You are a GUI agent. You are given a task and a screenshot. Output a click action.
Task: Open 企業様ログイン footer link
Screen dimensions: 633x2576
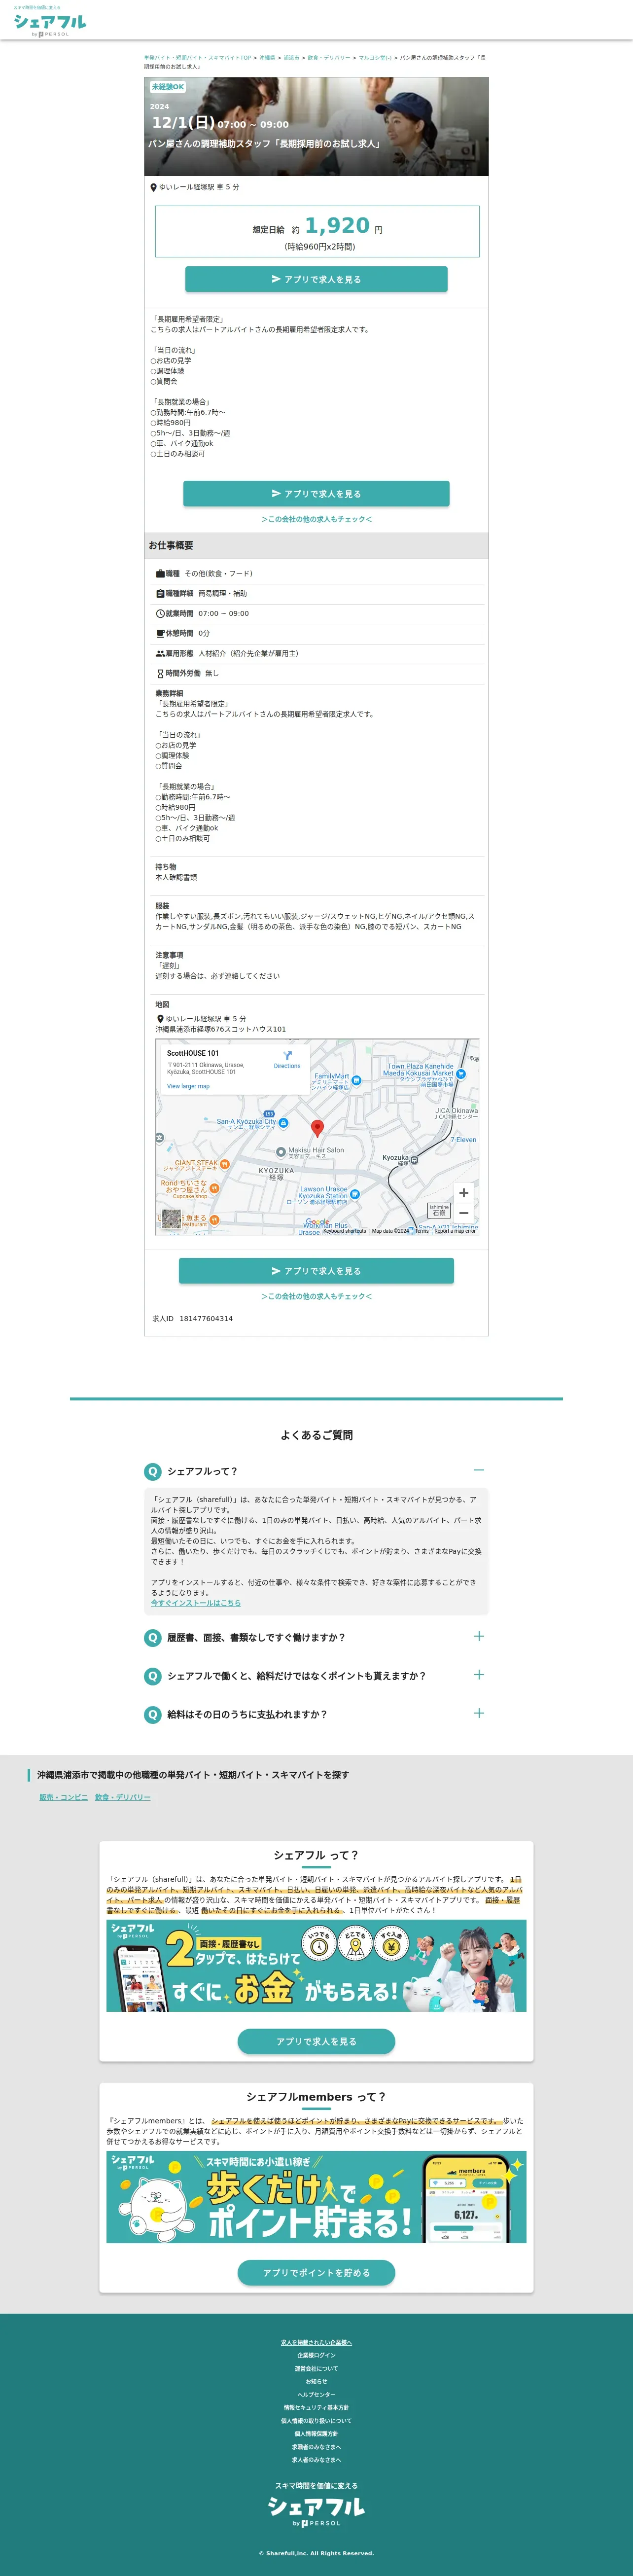[x=316, y=2355]
